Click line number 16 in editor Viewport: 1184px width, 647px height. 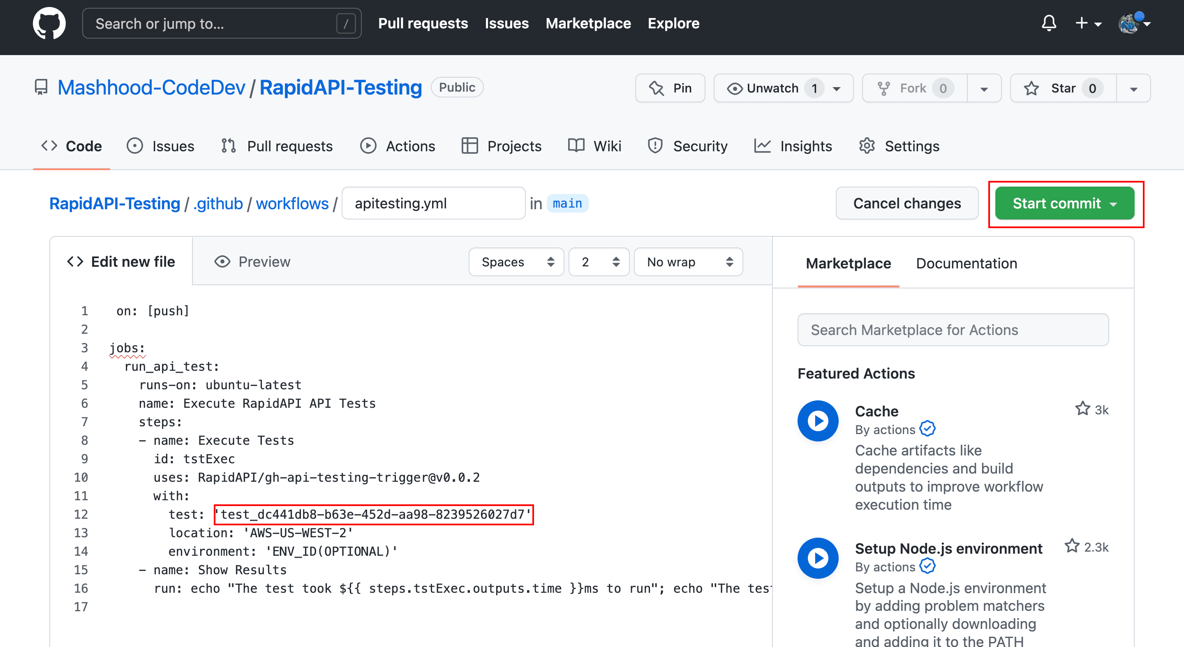[x=81, y=589]
